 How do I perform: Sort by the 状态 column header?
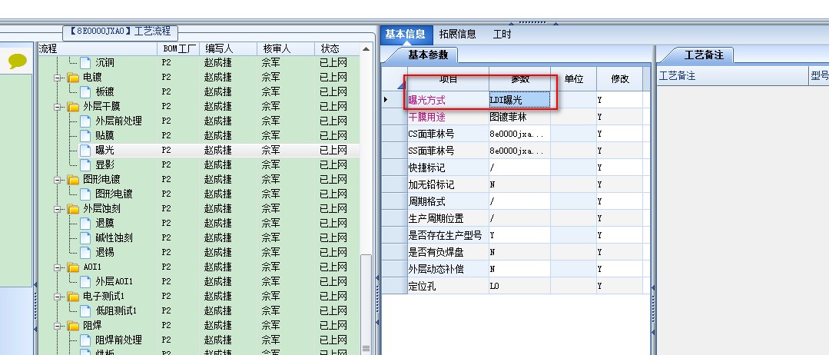coord(337,48)
